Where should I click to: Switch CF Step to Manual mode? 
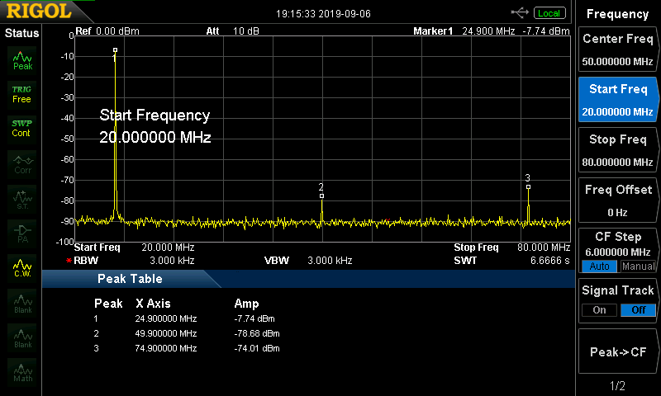tap(637, 266)
